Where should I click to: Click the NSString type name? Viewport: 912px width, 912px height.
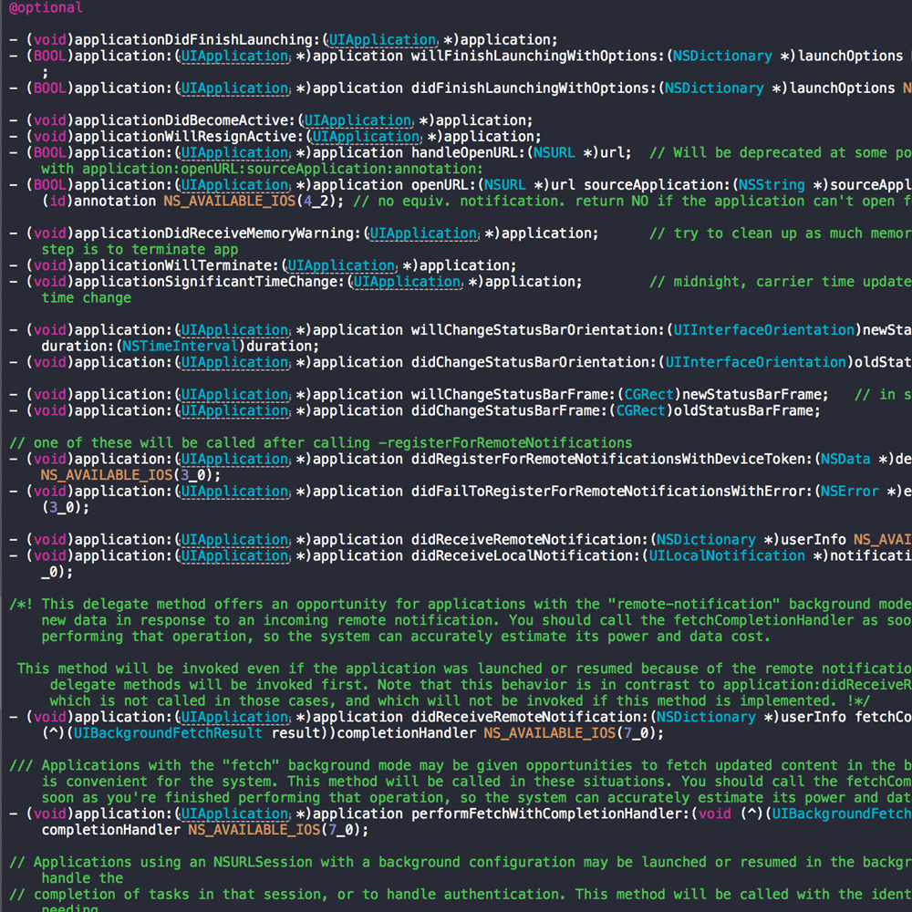click(772, 185)
